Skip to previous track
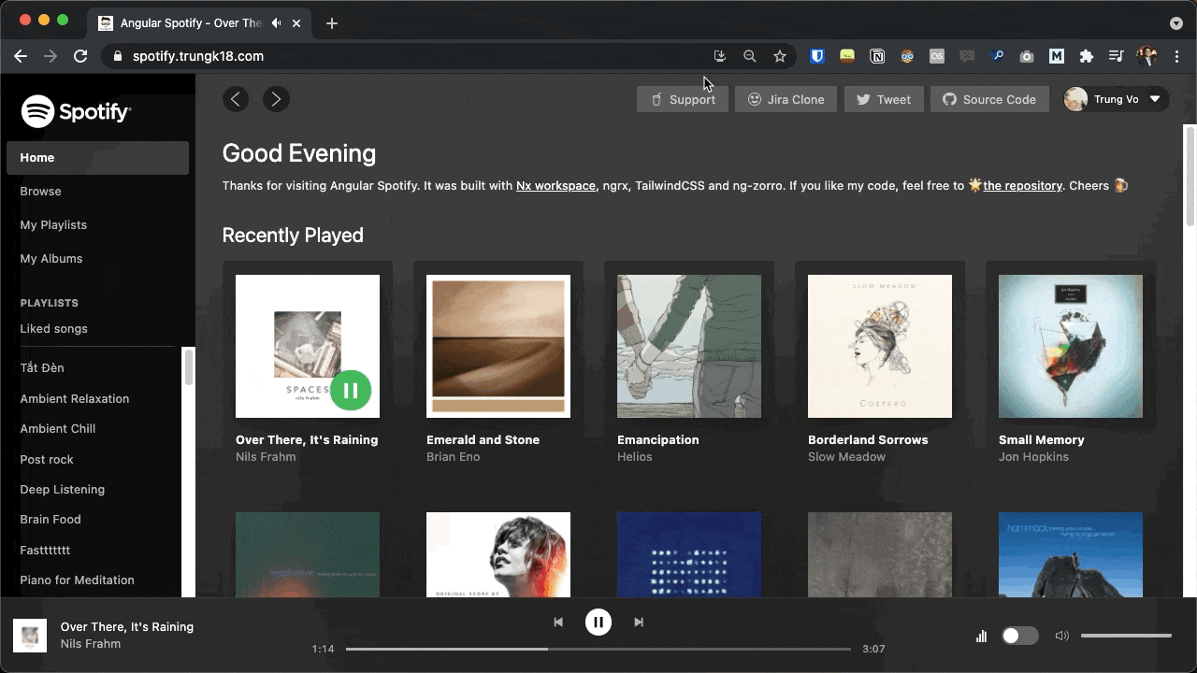This screenshot has width=1197, height=673. (x=558, y=622)
